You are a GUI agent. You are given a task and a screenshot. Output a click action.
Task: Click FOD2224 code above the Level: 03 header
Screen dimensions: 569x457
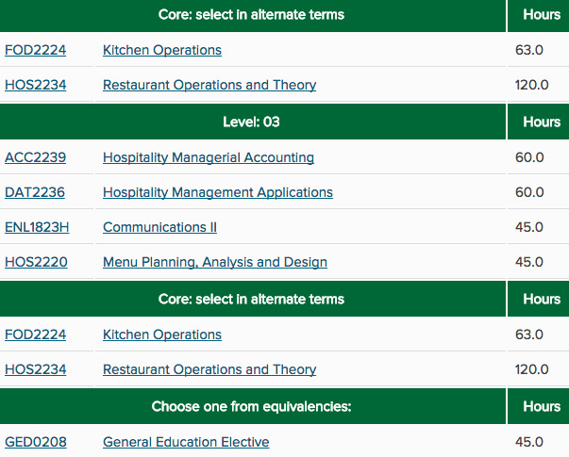pyautogui.click(x=35, y=50)
